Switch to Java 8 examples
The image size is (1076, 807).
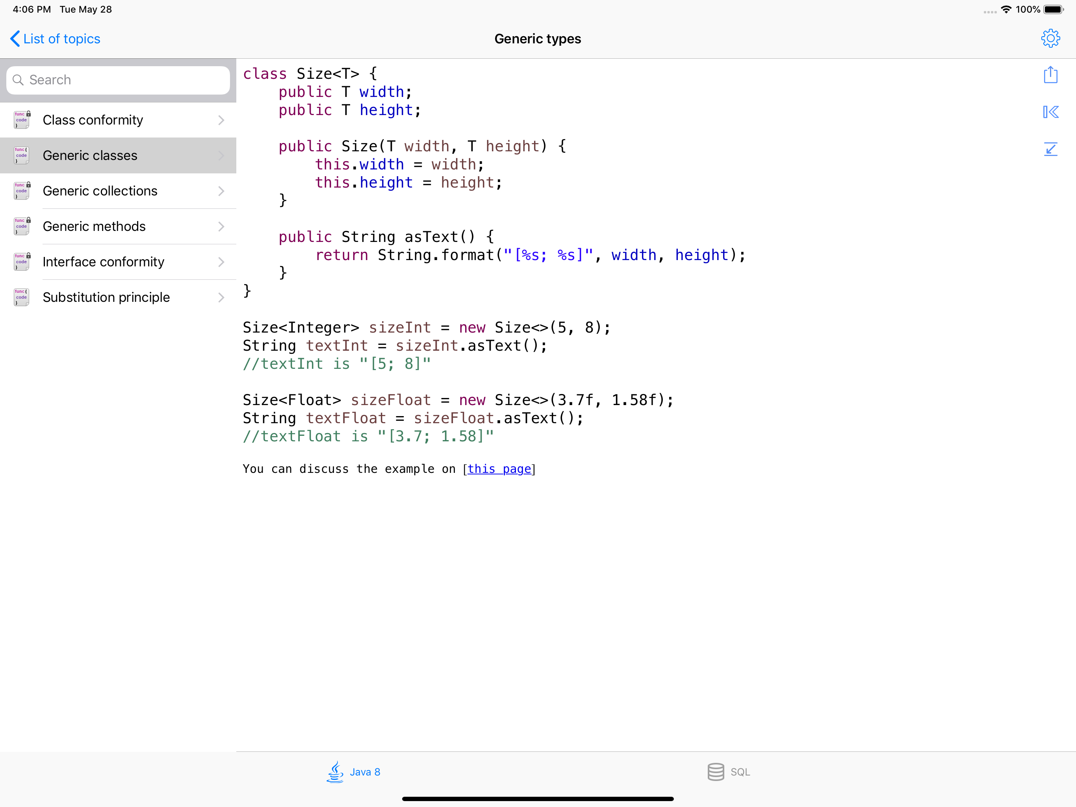(x=354, y=772)
